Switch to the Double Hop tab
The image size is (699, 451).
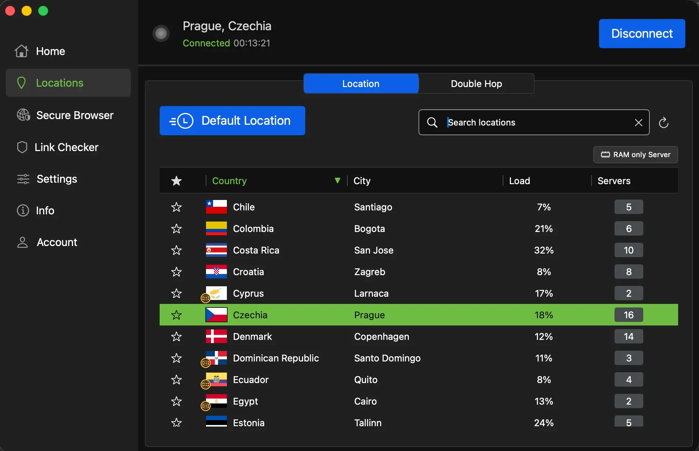(476, 83)
